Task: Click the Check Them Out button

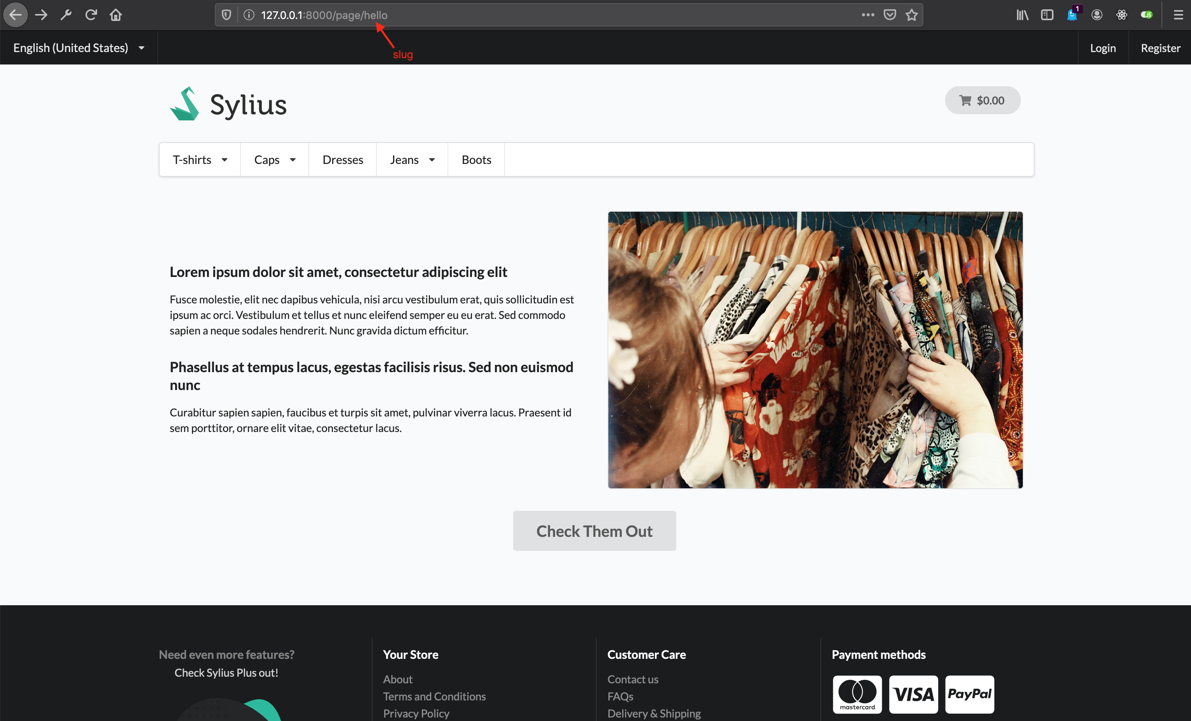Action: coord(595,531)
